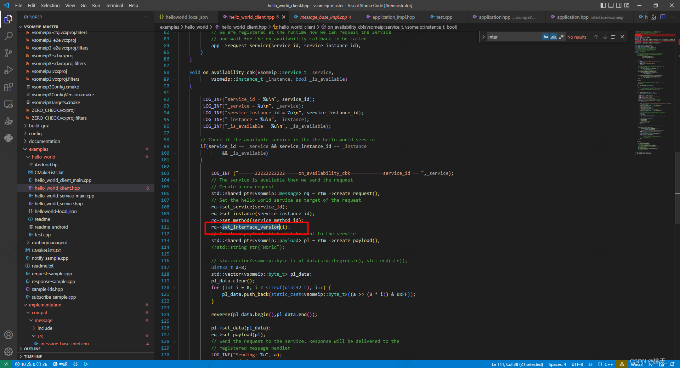Go to next find match arrow
The width and height of the screenshot is (680, 368).
pos(605,37)
